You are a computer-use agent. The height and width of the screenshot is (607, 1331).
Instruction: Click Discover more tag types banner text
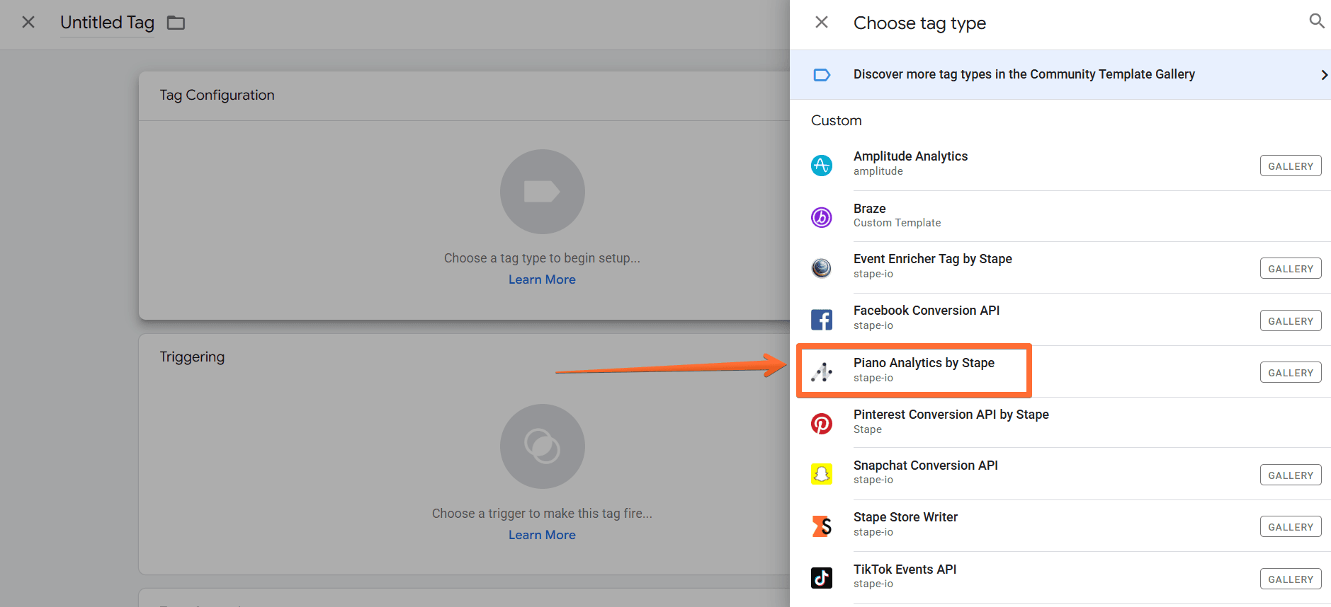(1024, 74)
